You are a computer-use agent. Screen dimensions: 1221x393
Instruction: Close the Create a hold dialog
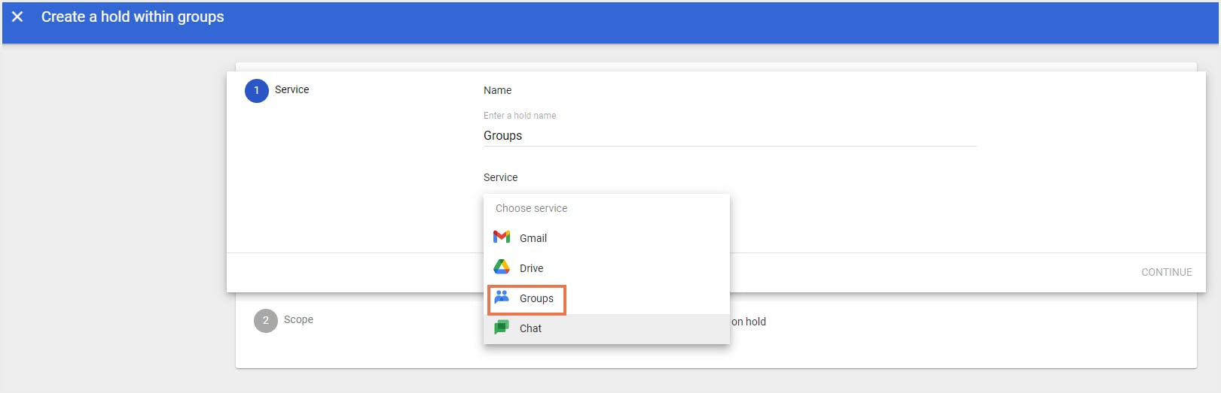click(17, 17)
